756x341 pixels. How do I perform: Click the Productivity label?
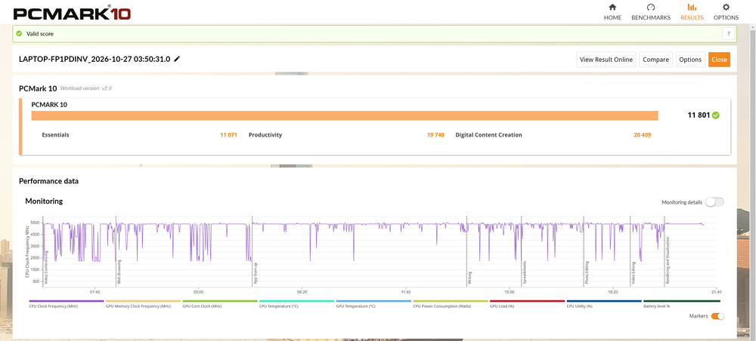tap(265, 135)
